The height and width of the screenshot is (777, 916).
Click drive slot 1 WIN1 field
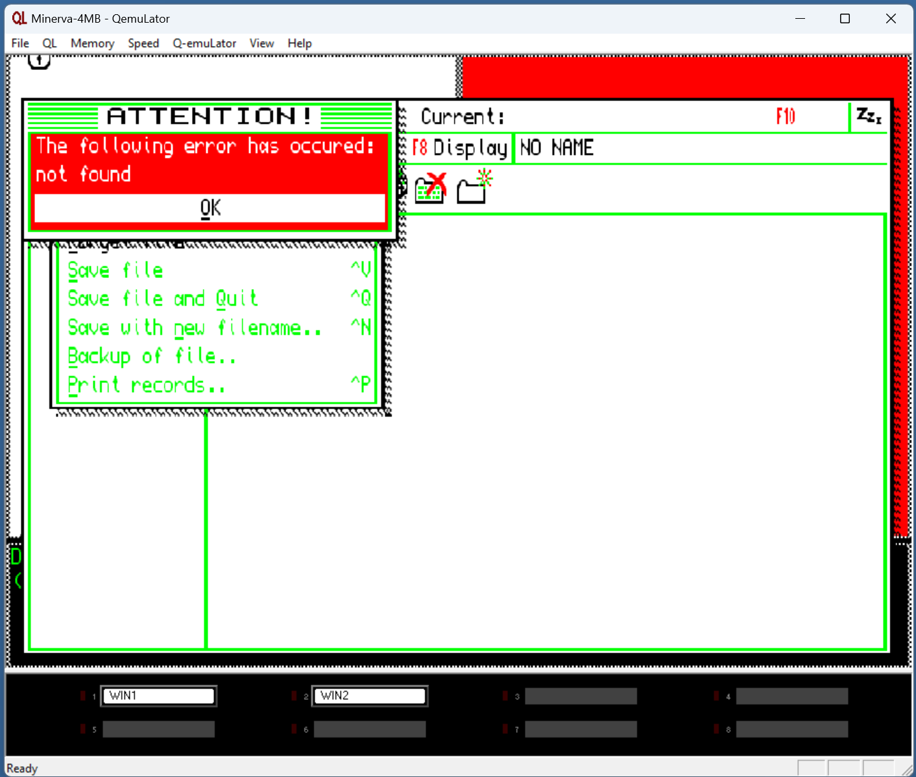pyautogui.click(x=158, y=696)
